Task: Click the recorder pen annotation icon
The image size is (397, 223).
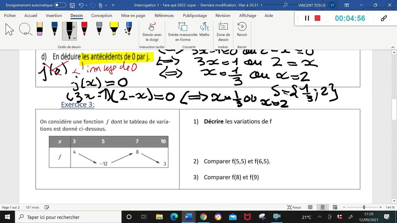Action: point(384,18)
